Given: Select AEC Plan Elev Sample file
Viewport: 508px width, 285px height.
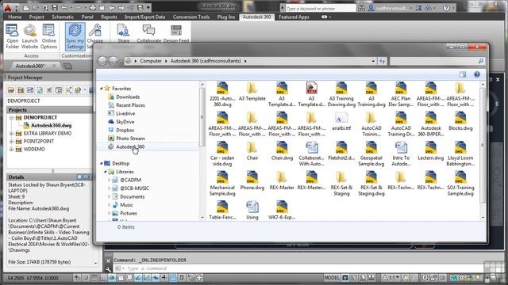Looking at the screenshot, I should coord(401,94).
